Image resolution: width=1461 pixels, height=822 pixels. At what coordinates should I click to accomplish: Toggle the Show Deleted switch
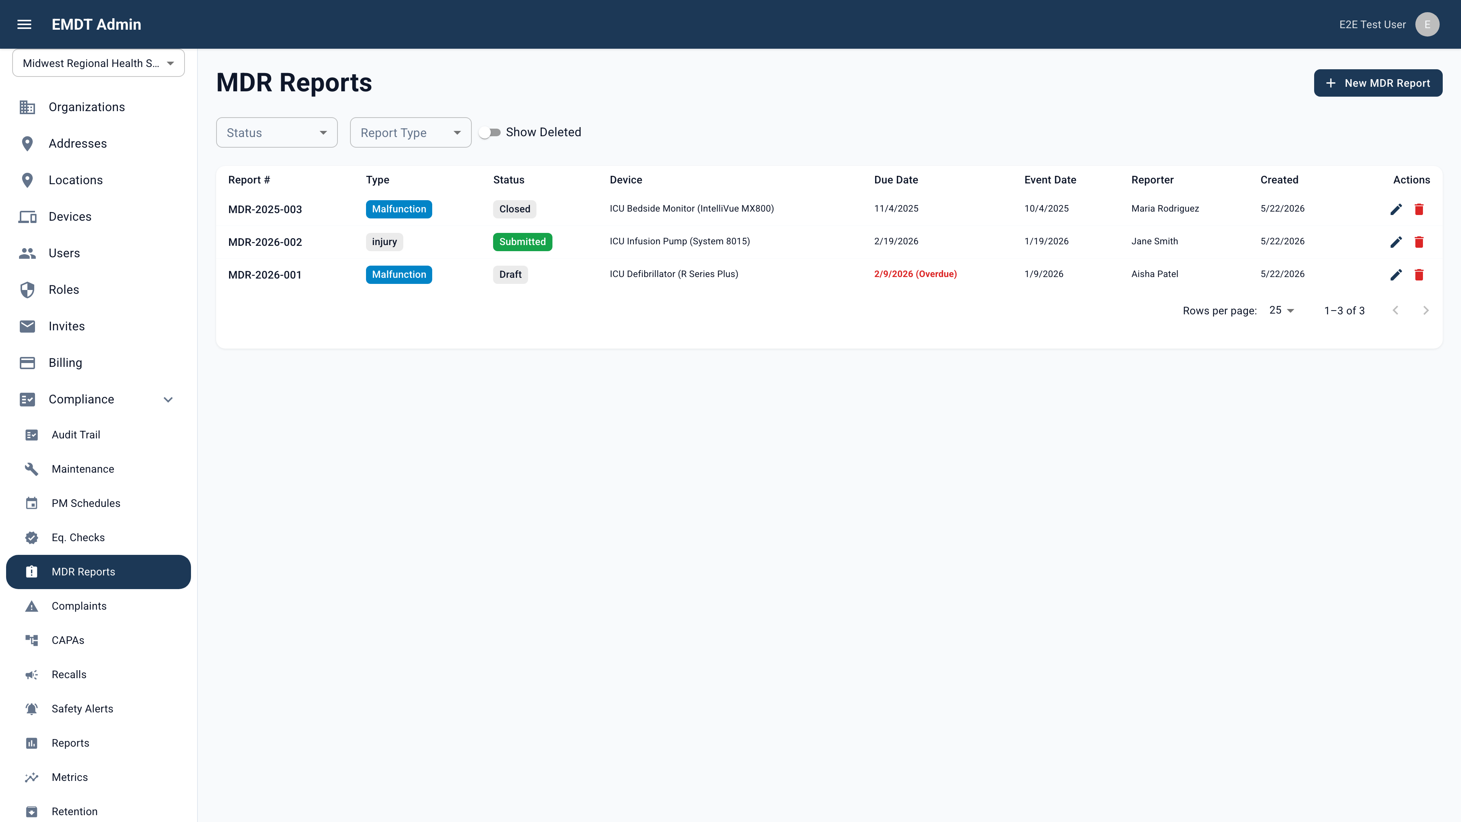489,132
